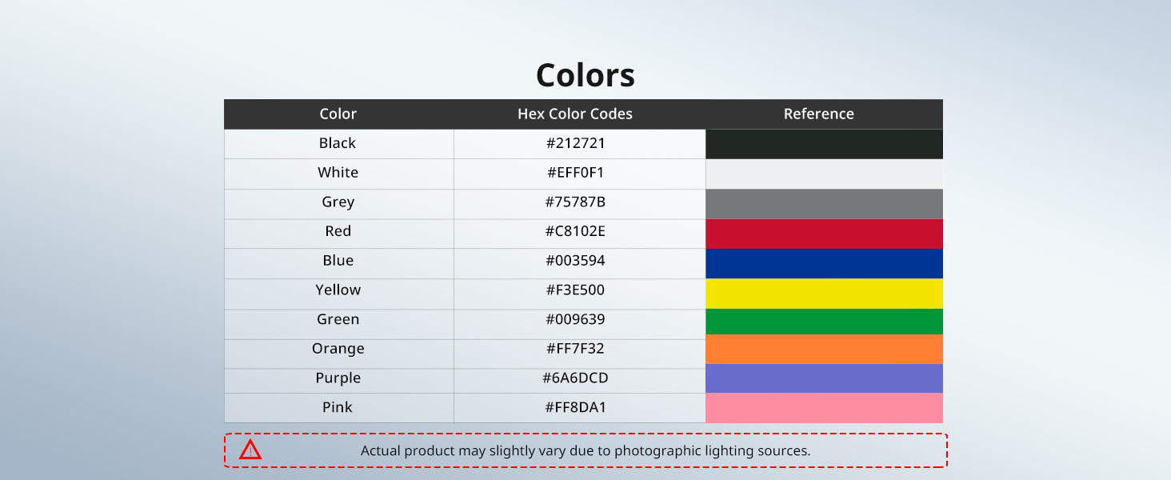
Task: Choose the red reference swatch
Action: point(824,233)
